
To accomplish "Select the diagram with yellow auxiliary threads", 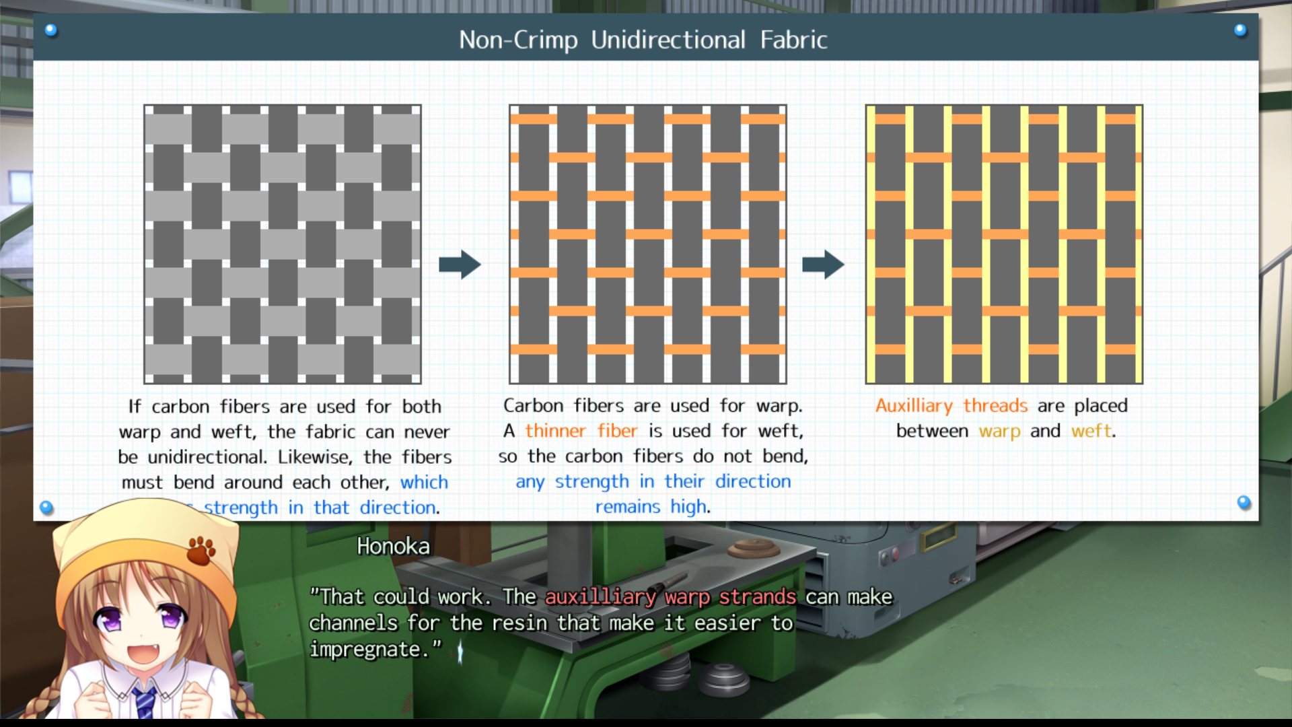I will click(x=1004, y=244).
